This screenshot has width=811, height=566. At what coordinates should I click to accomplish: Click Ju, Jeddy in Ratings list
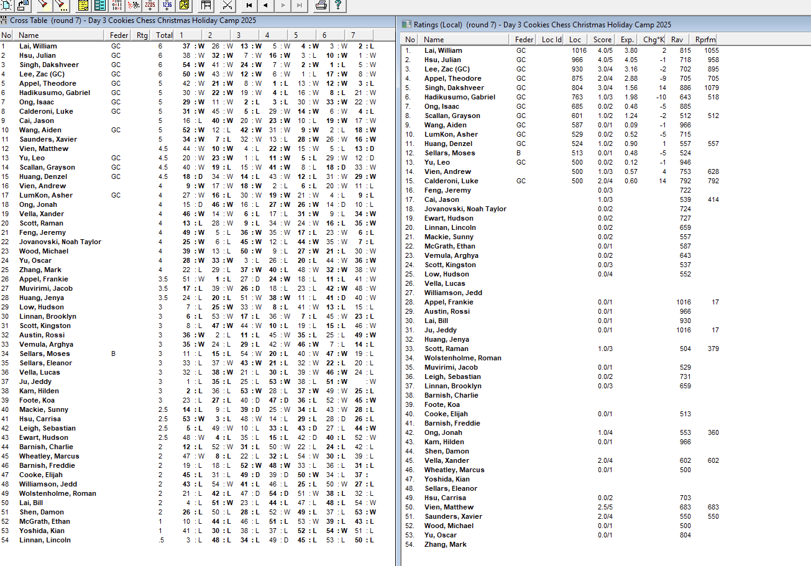point(441,330)
